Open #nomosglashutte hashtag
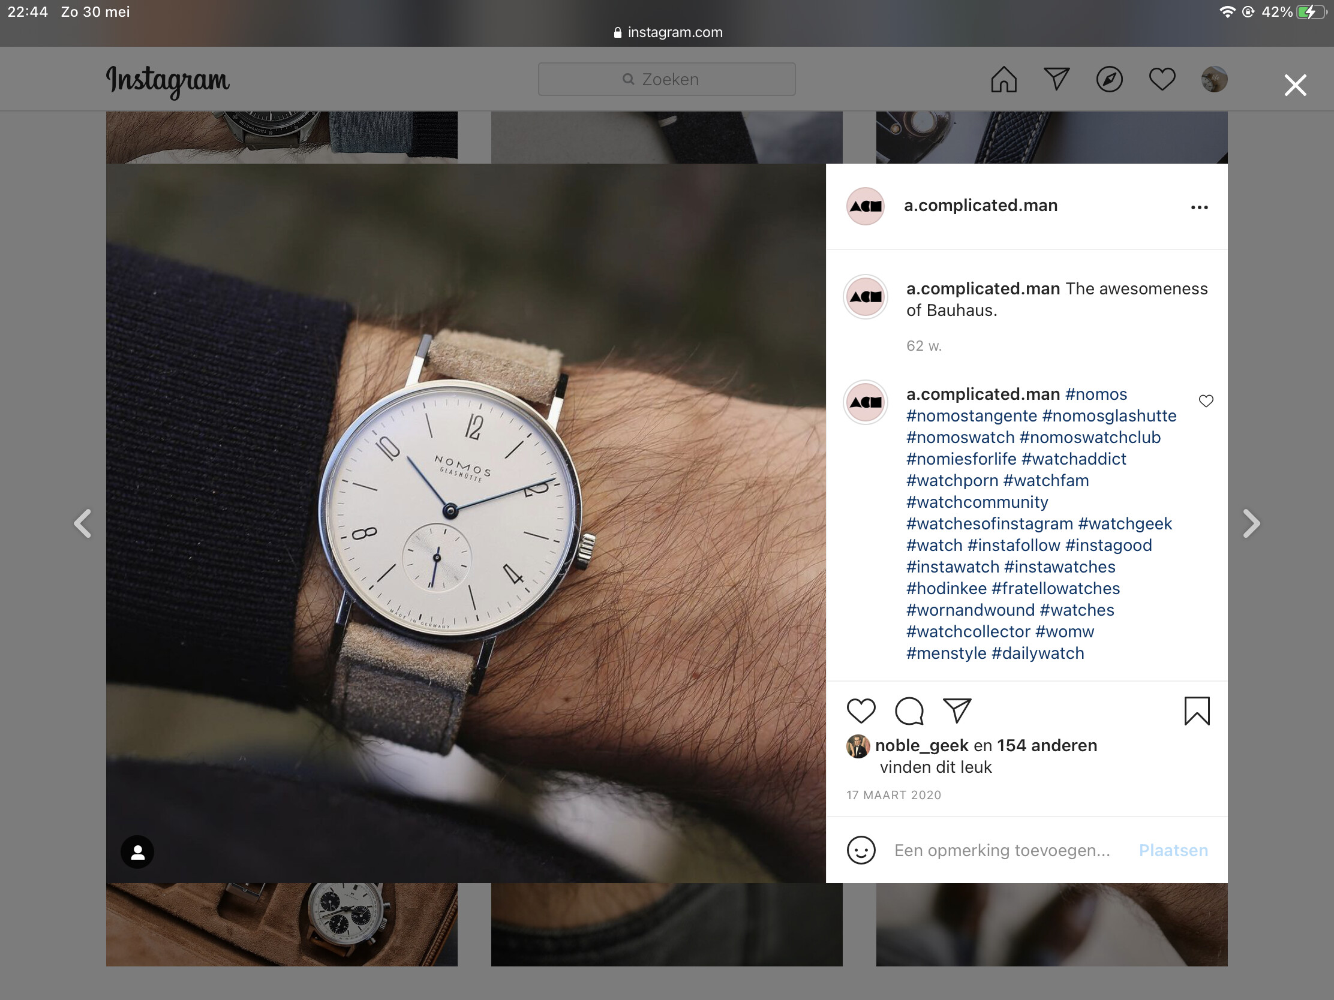Image resolution: width=1334 pixels, height=1000 pixels. tap(1109, 416)
